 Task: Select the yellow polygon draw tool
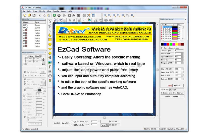[50, 53]
